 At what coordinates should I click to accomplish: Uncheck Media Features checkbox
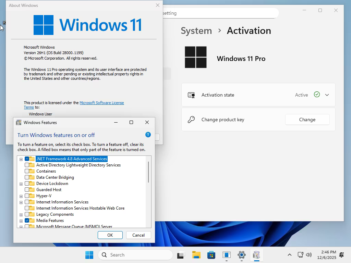[x=27, y=221]
